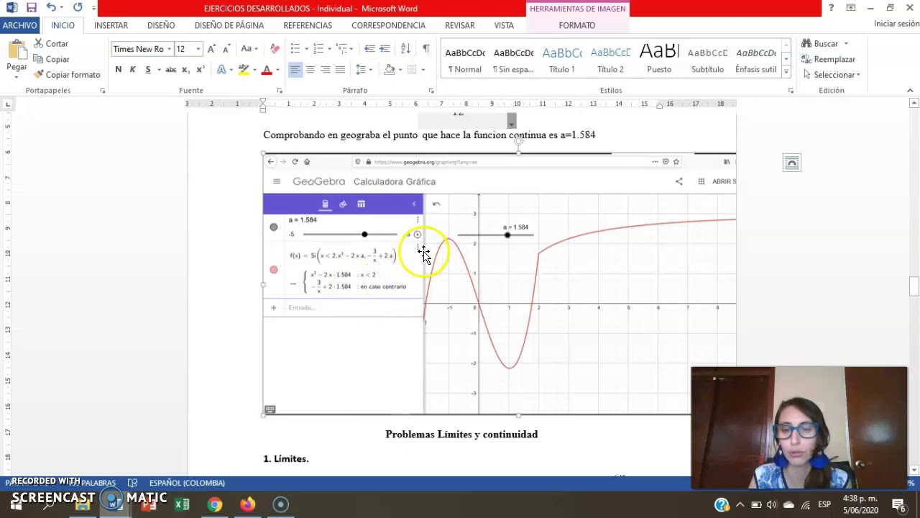Expand the Buscar dropdown arrow

(846, 44)
